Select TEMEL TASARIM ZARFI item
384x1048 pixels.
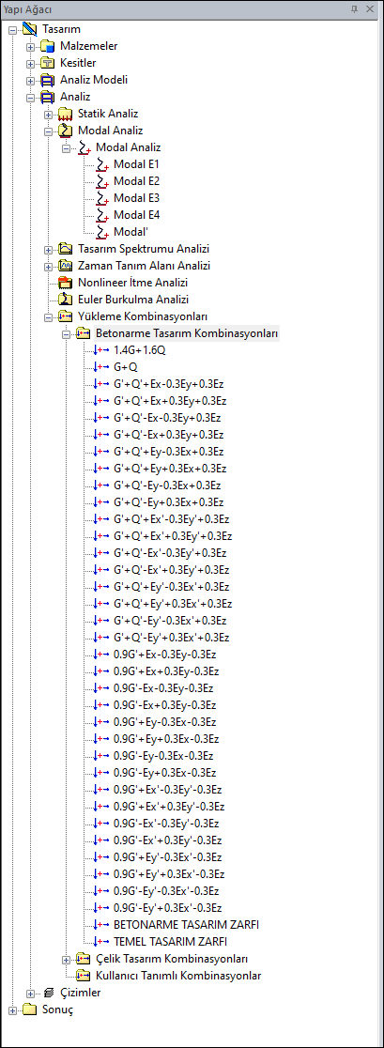point(170,943)
